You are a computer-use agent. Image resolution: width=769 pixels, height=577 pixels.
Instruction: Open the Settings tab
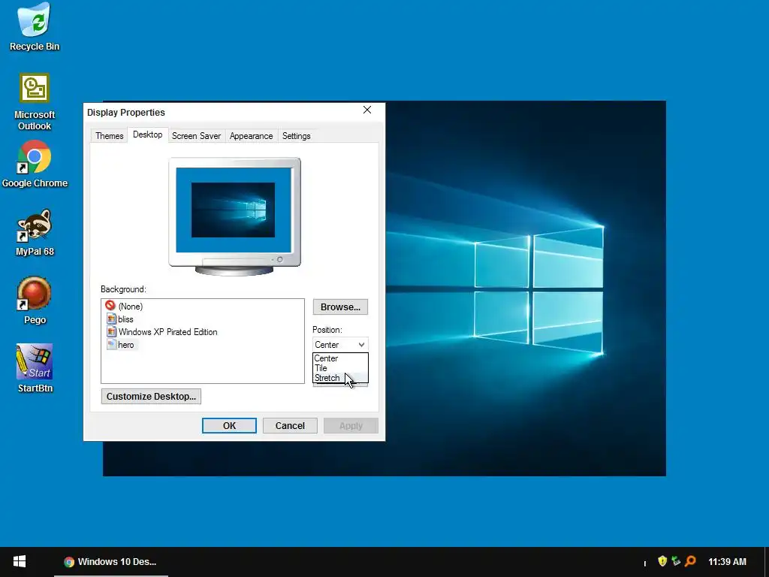click(x=296, y=136)
